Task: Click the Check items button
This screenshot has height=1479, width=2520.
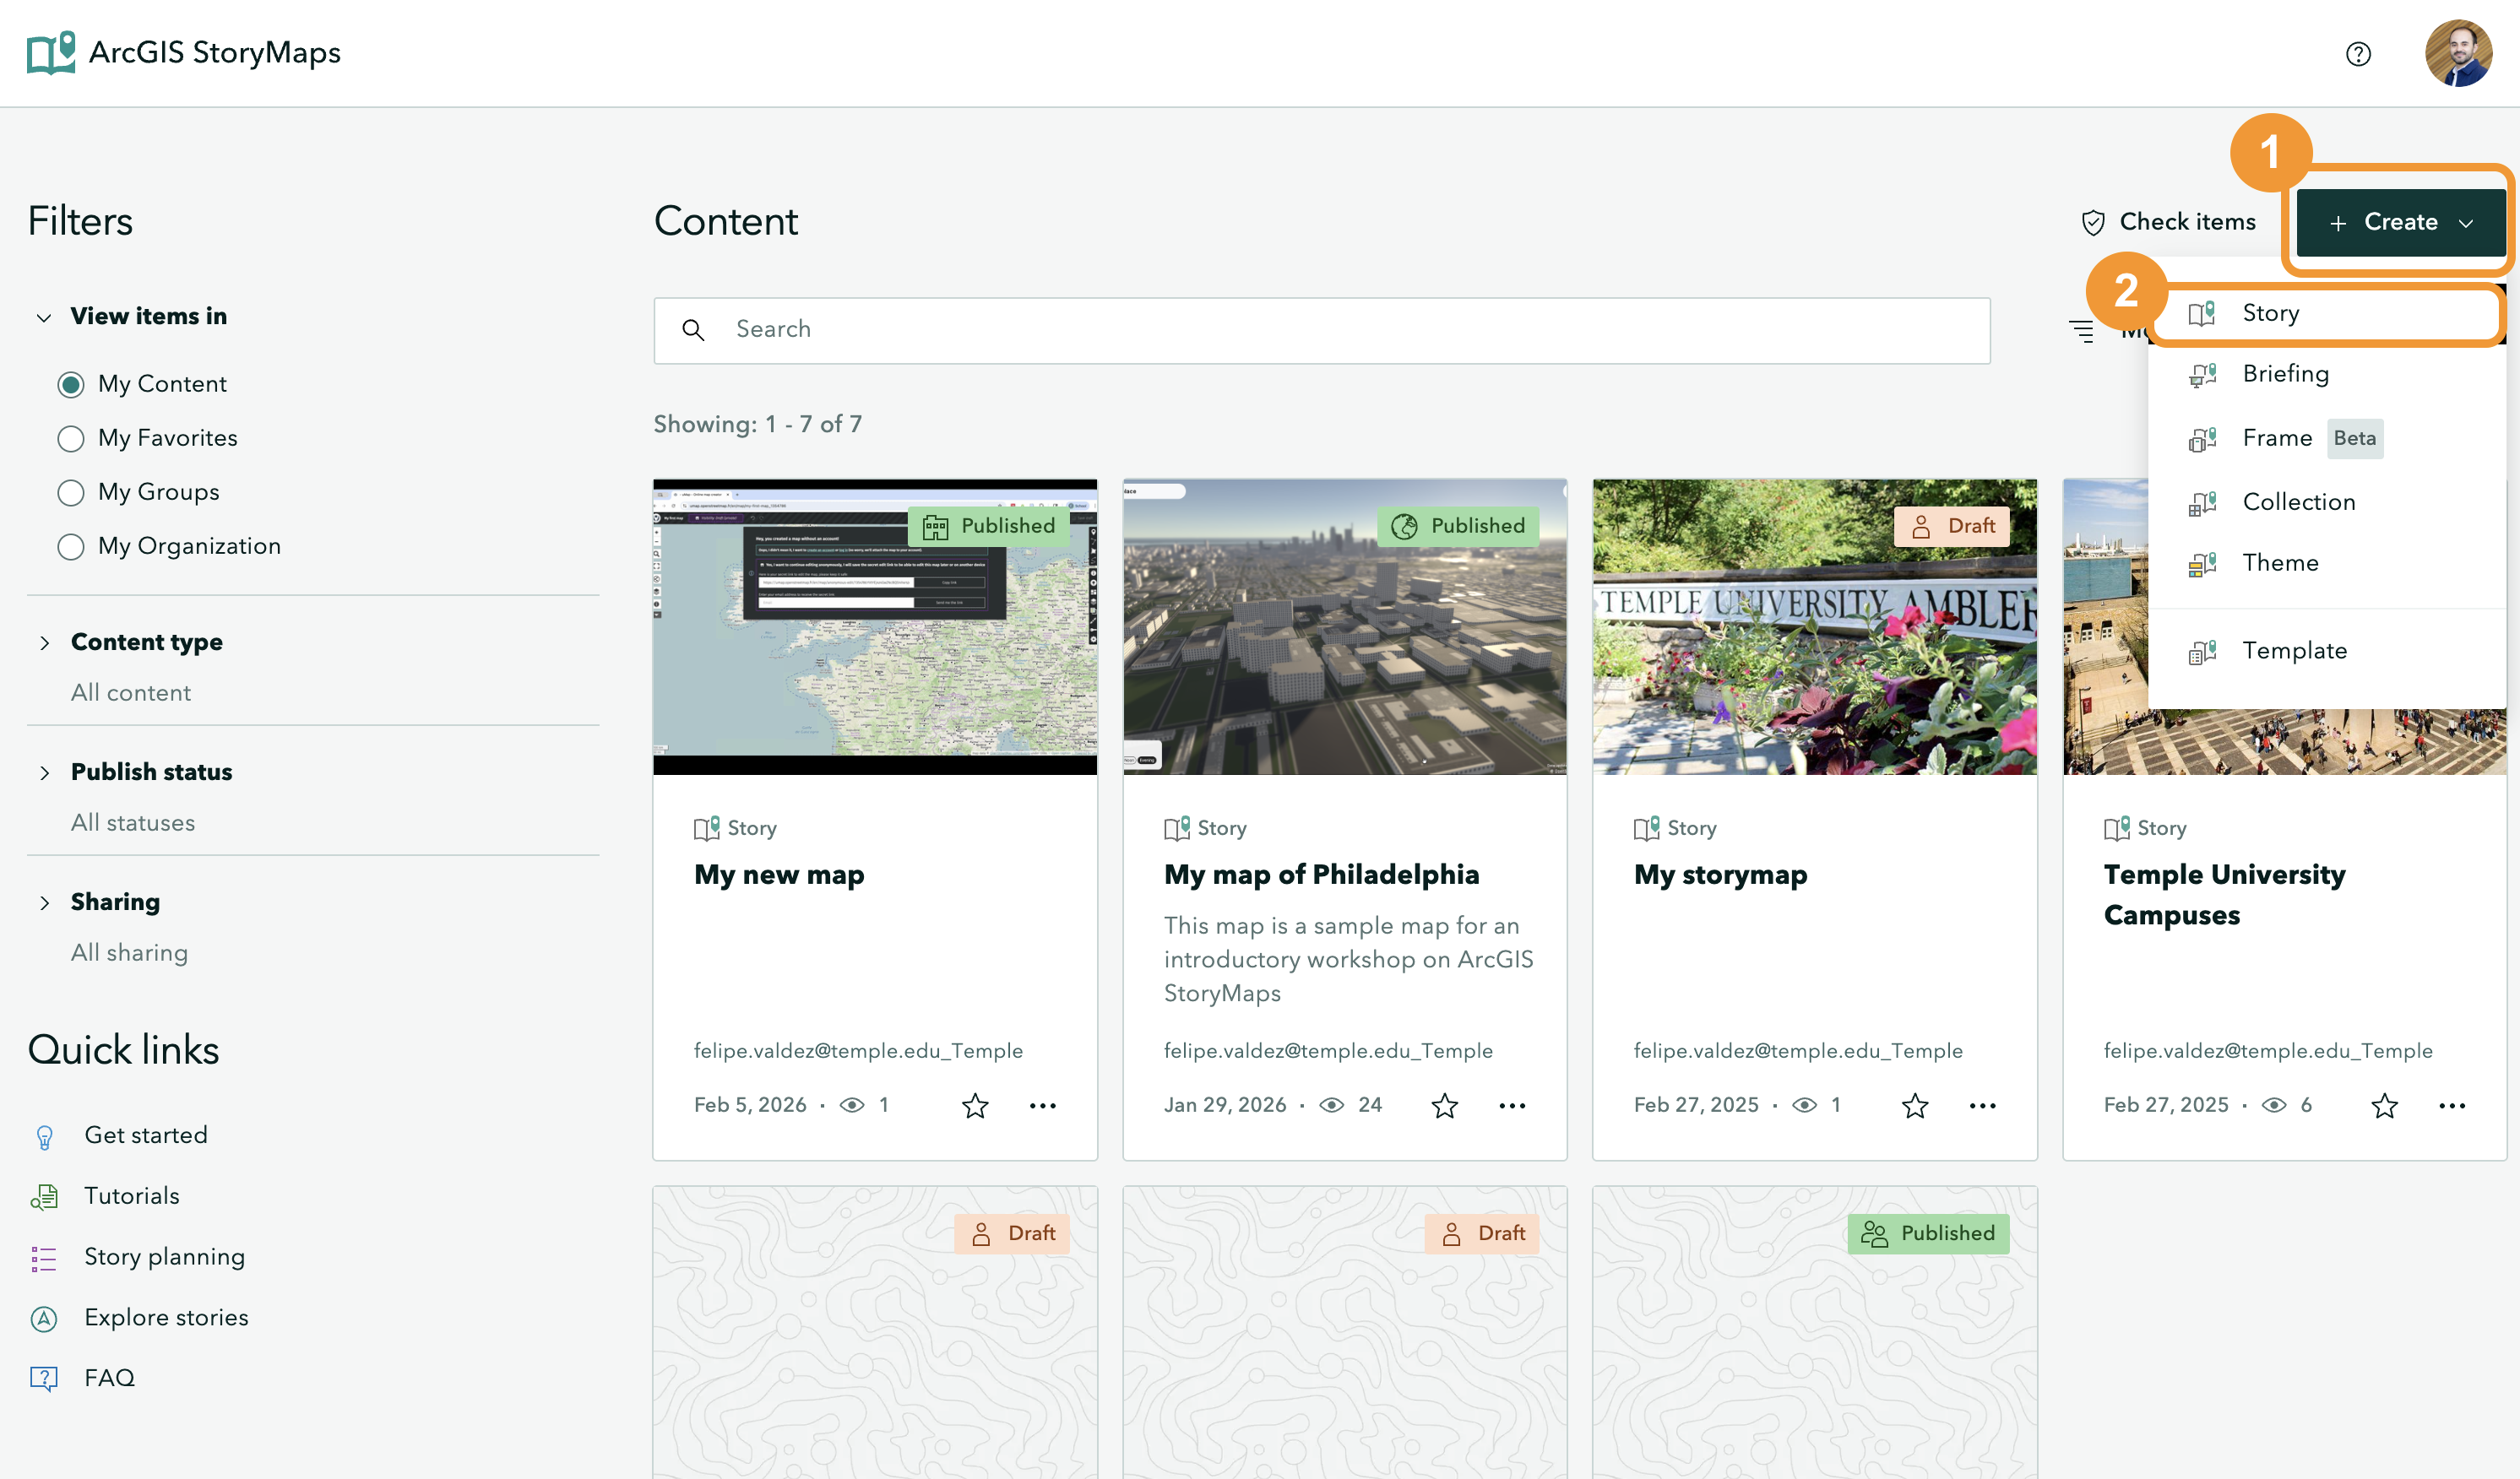Action: pos(2168,222)
